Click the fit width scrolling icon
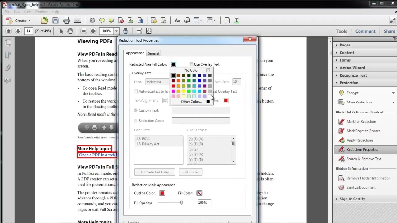Image resolution: width=397 pixels, height=223 pixels. 139,31
